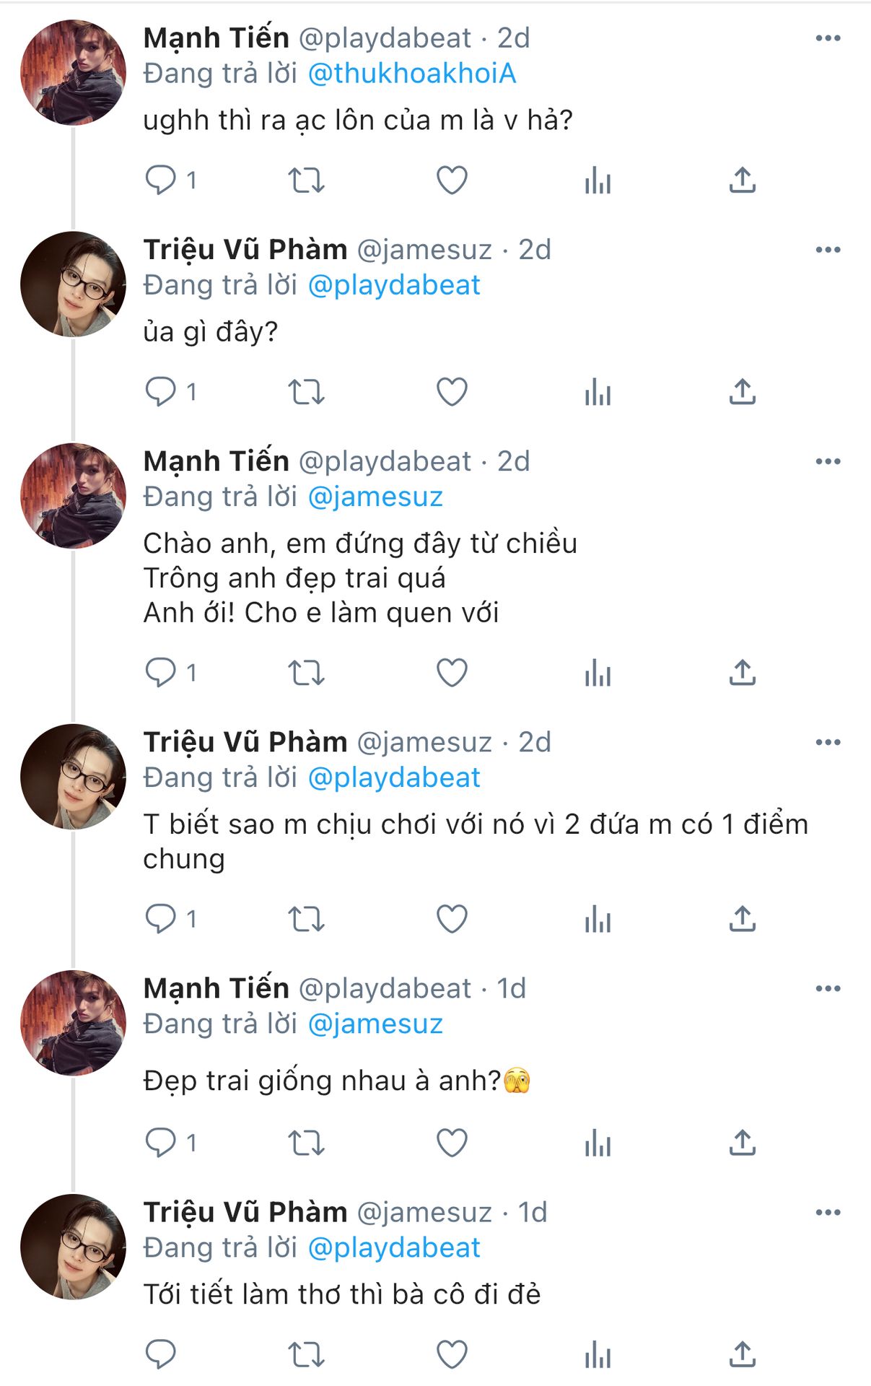This screenshot has height=1386, width=871.
Task: Open more options on the first tweet
Action: pyautogui.click(x=828, y=38)
